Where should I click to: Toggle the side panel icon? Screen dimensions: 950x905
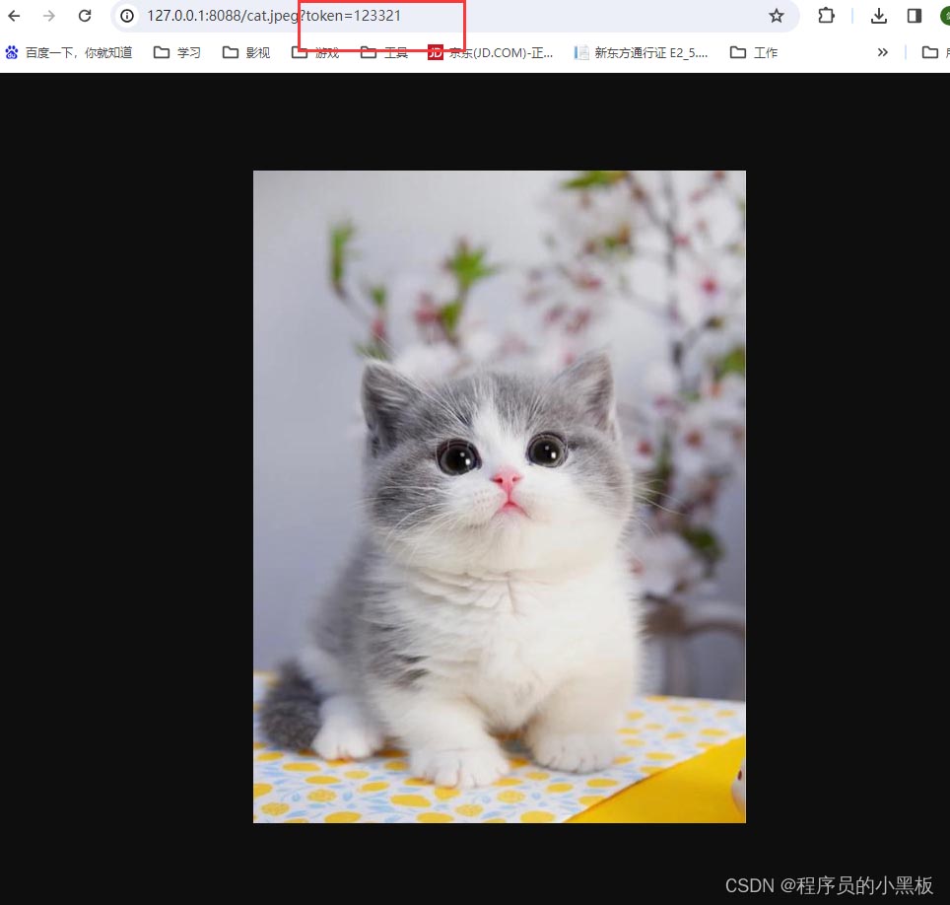915,16
